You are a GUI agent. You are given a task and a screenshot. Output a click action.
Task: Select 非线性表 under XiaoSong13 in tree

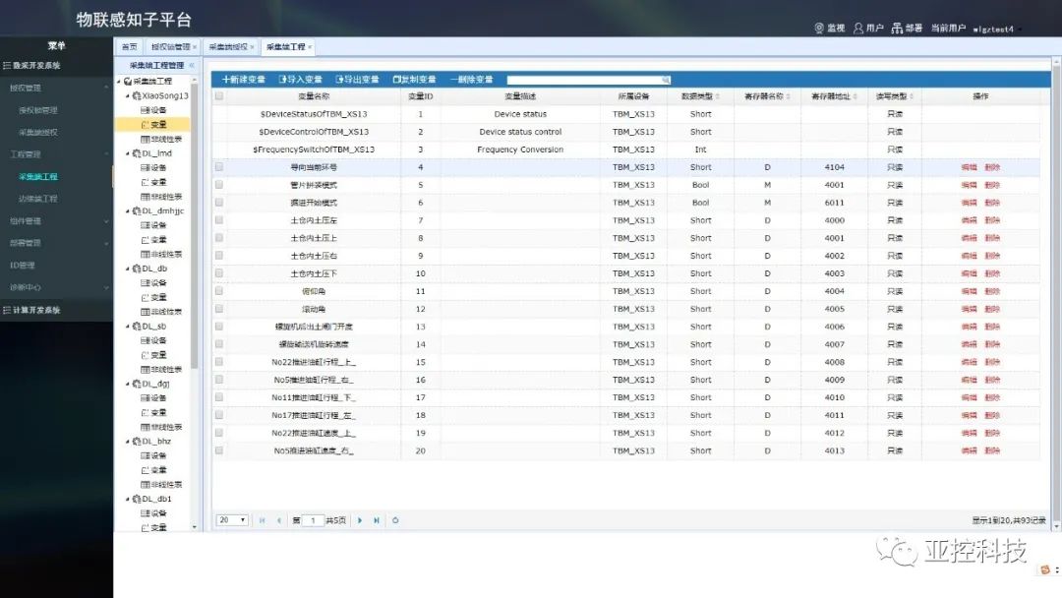click(x=161, y=139)
